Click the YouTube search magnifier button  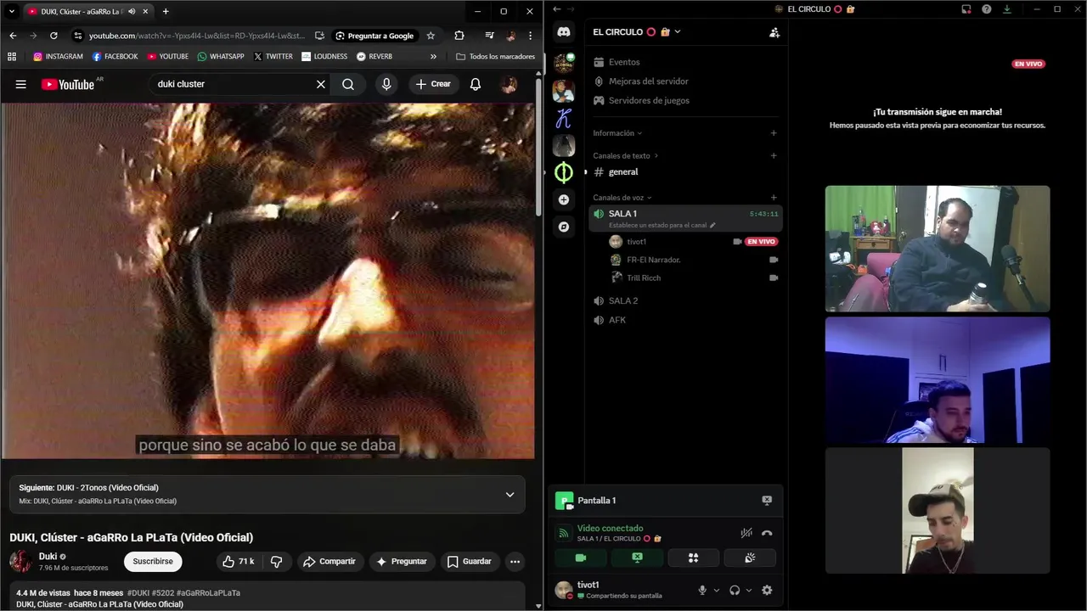348,84
